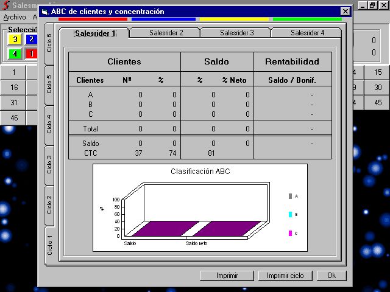Open the Salesrider 3 tab
This screenshot has width=390, height=292.
point(236,33)
